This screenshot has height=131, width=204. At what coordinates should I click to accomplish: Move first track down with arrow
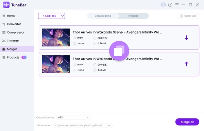pyautogui.click(x=186, y=38)
